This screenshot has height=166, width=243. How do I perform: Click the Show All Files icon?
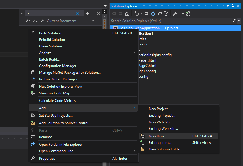pos(166,13)
